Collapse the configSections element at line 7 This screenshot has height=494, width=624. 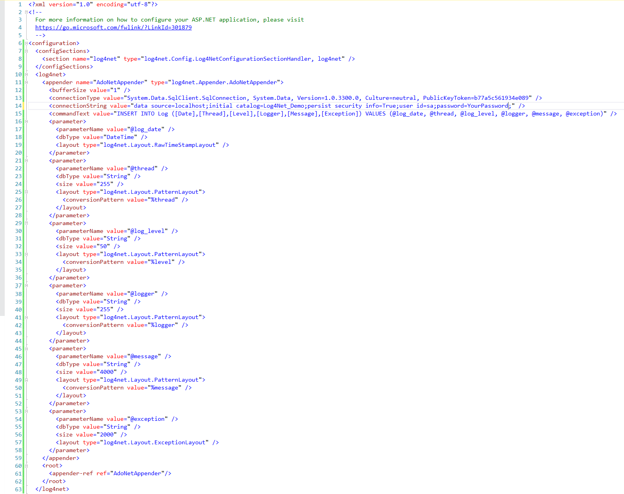click(26, 51)
